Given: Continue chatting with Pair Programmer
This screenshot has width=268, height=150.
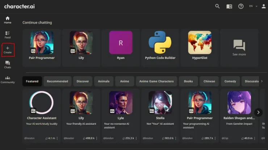Looking at the screenshot, I should click(42, 48).
